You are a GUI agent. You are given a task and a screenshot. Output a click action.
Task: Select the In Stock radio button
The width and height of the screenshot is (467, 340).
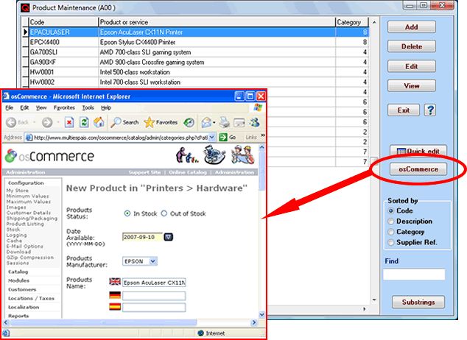(x=127, y=213)
